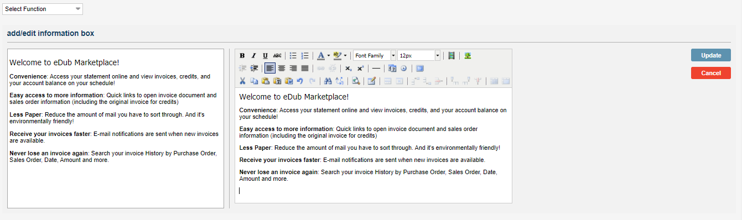Apply superscript formatting
742x220 pixels.
pyautogui.click(x=360, y=68)
